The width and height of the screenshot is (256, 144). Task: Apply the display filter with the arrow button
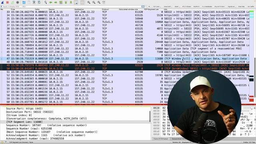pos(143,6)
